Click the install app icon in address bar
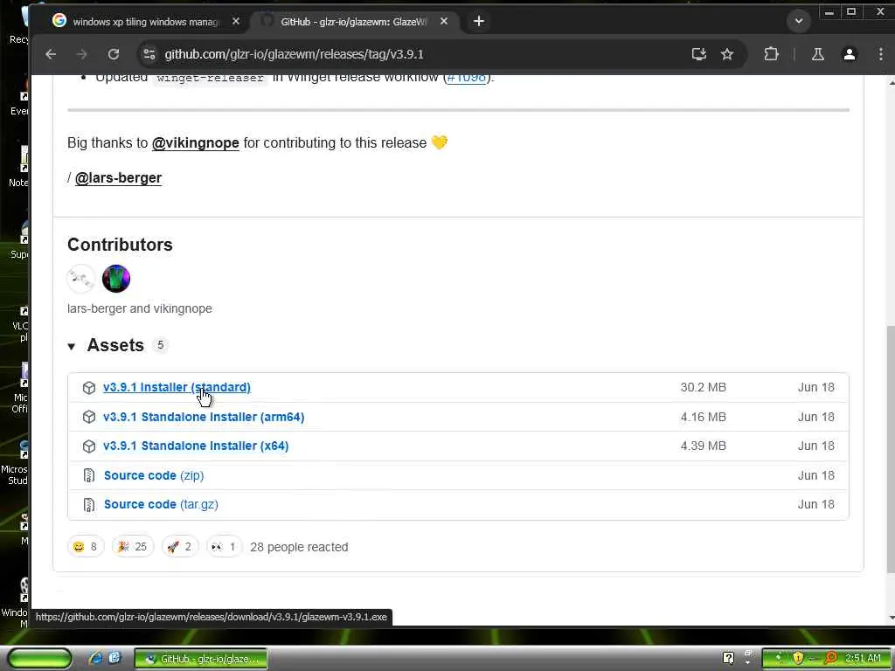Image resolution: width=895 pixels, height=671 pixels. tap(698, 54)
